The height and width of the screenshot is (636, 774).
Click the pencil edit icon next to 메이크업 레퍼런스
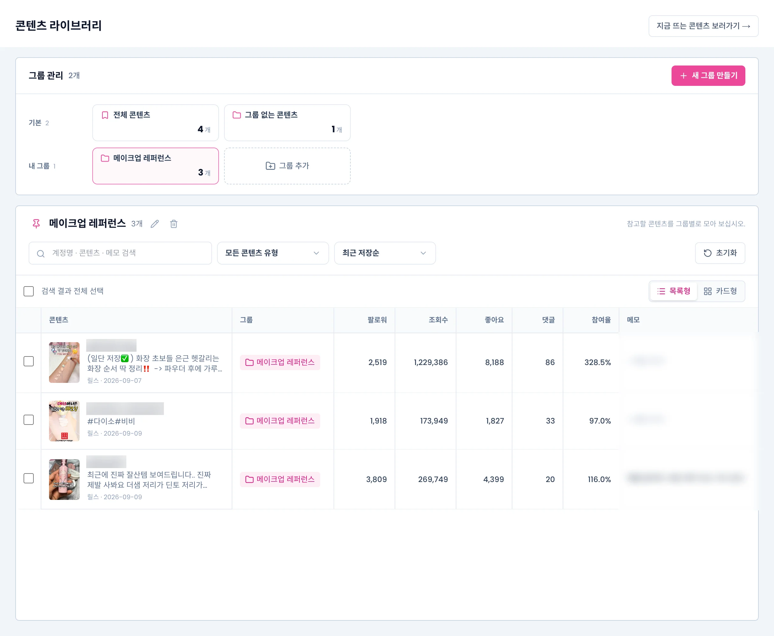[155, 224]
